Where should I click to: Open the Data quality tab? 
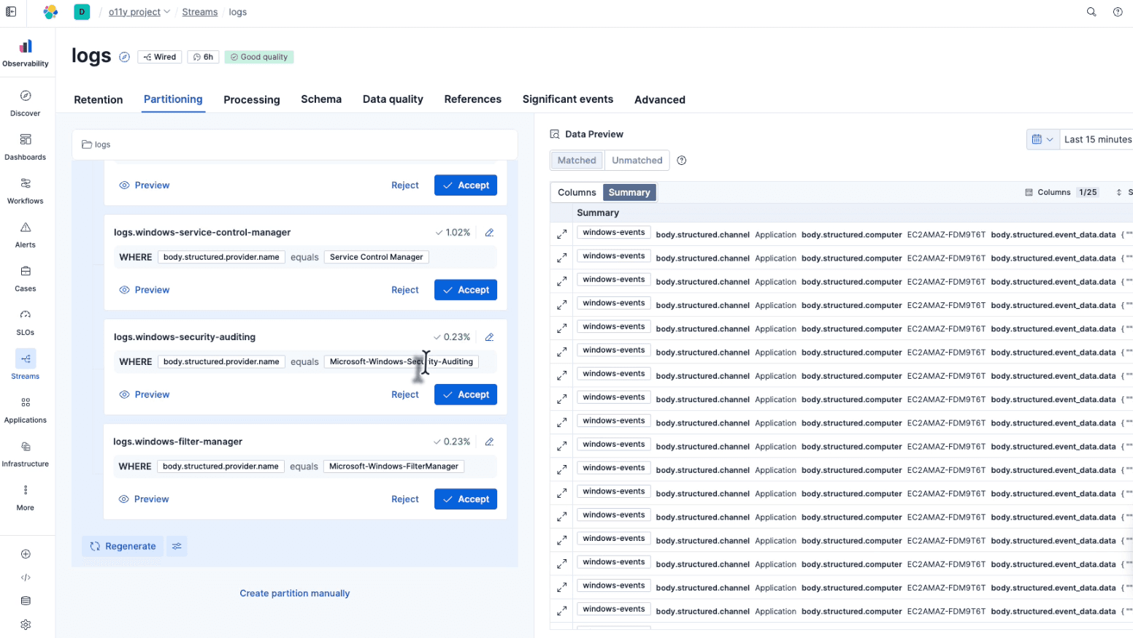tap(392, 99)
